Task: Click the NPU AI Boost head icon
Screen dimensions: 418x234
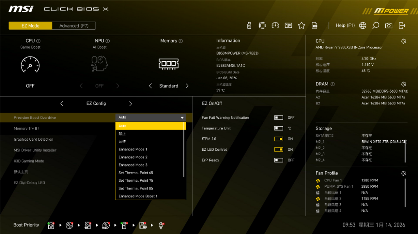Action: point(99,64)
